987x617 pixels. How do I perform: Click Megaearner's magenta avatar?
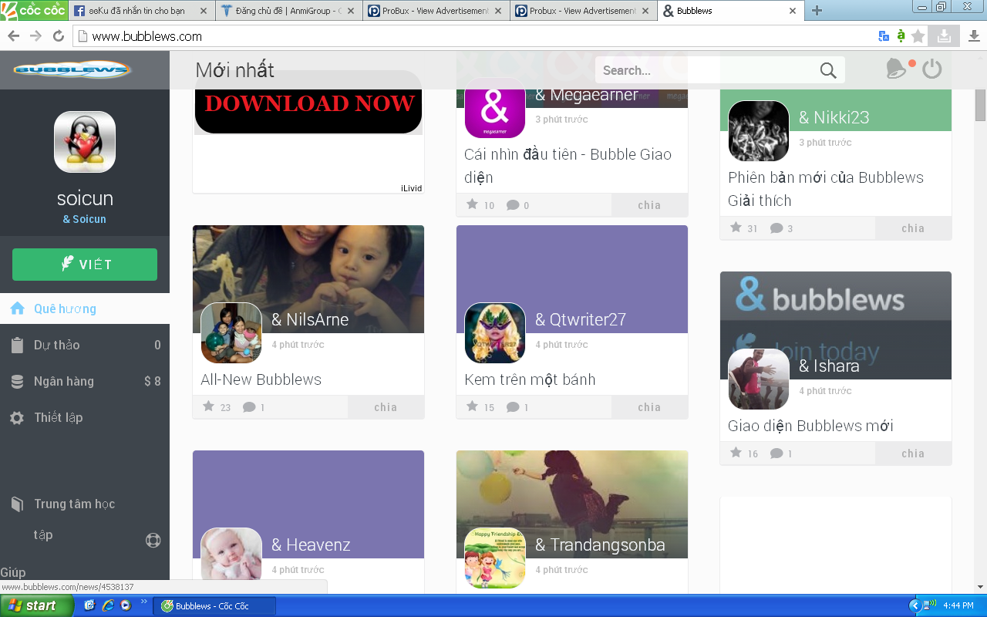coord(495,108)
